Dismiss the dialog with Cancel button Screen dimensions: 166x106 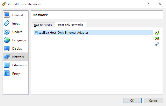[153, 101]
